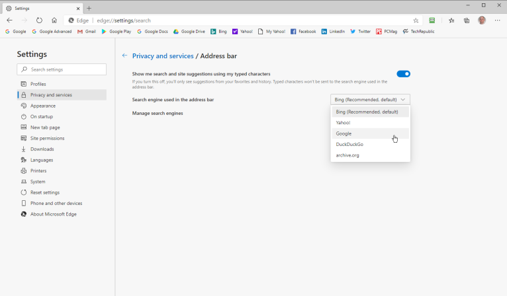Open Google Docs bookmark
This screenshot has height=296, width=507.
coord(152,31)
